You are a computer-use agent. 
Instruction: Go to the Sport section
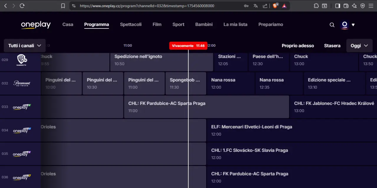coord(178,24)
